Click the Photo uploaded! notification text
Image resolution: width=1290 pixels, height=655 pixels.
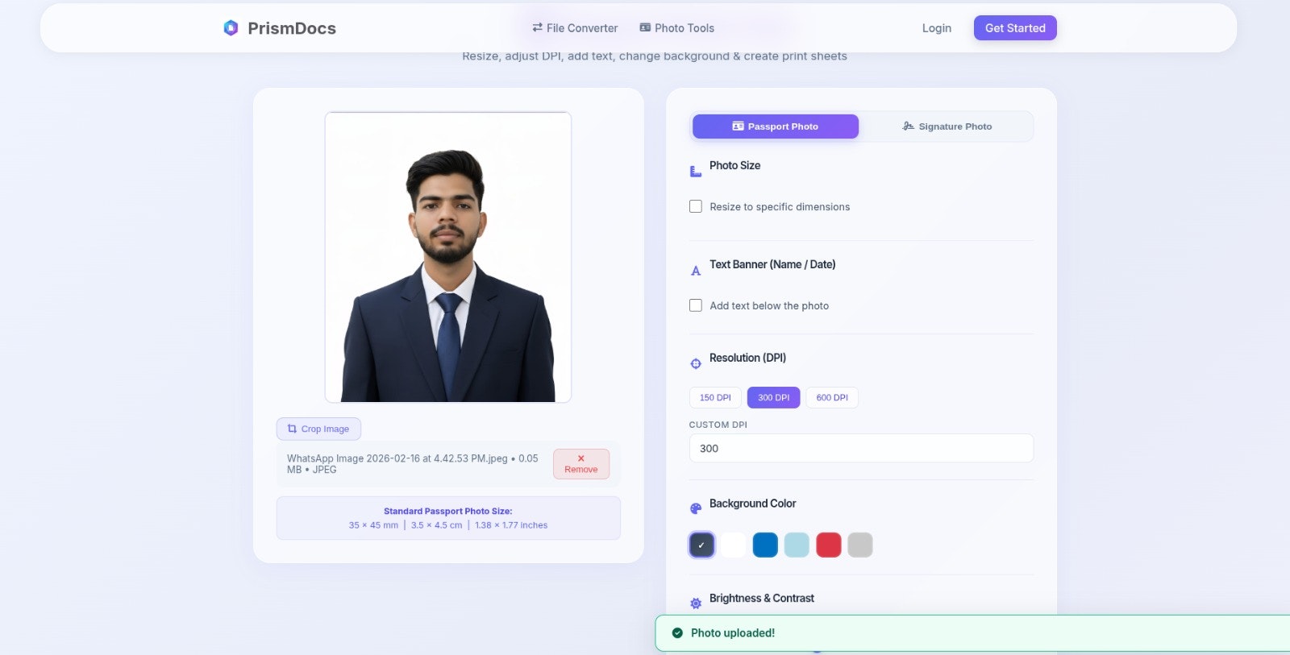tap(733, 633)
